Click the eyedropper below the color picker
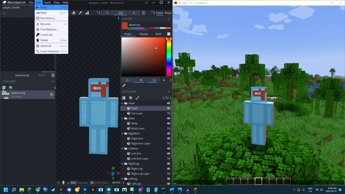This screenshot has height=194, width=345. click(123, 86)
